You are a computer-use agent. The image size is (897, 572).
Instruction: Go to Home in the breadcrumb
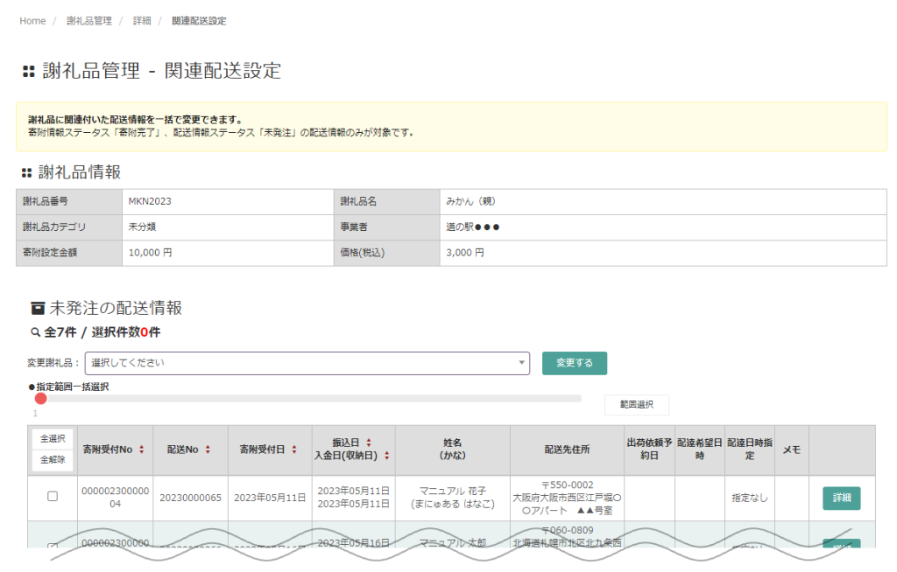pos(32,21)
